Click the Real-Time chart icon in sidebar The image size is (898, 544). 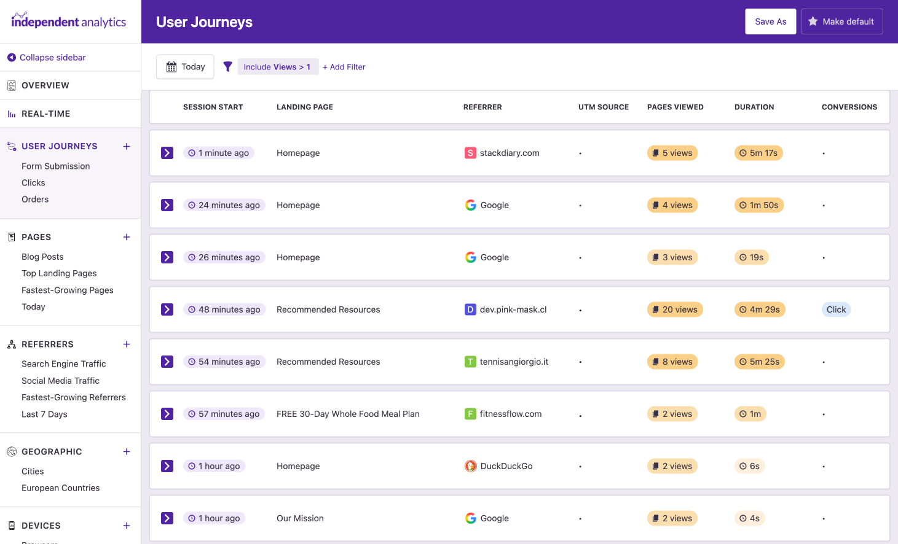[x=11, y=114]
